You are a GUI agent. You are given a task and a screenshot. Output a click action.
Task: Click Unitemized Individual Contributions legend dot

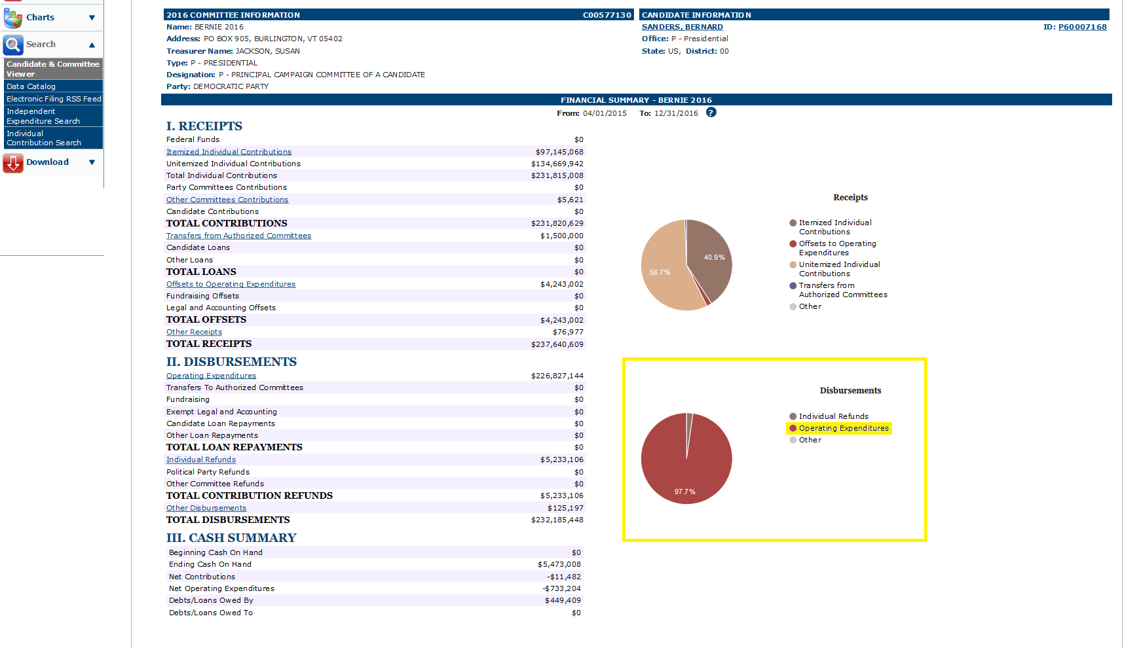[793, 264]
